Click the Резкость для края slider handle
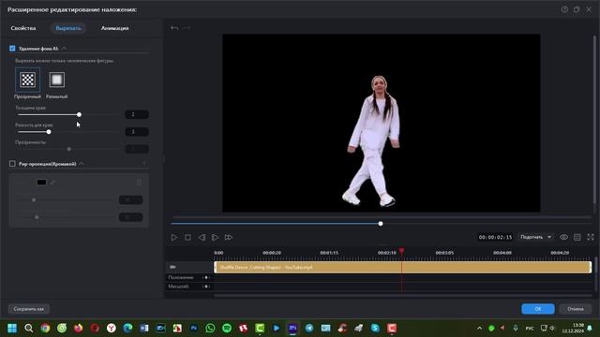Image resolution: width=600 pixels, height=337 pixels. point(49,132)
